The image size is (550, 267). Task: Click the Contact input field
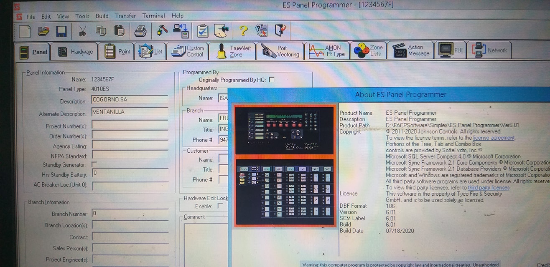(130, 237)
